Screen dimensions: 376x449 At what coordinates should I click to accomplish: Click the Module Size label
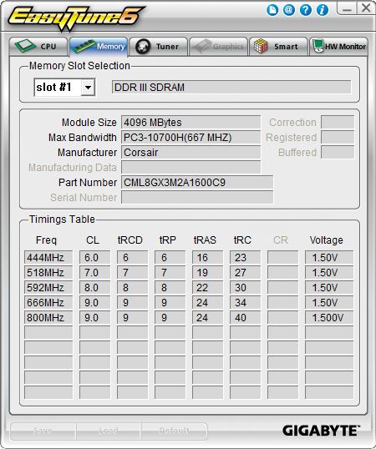(x=89, y=123)
